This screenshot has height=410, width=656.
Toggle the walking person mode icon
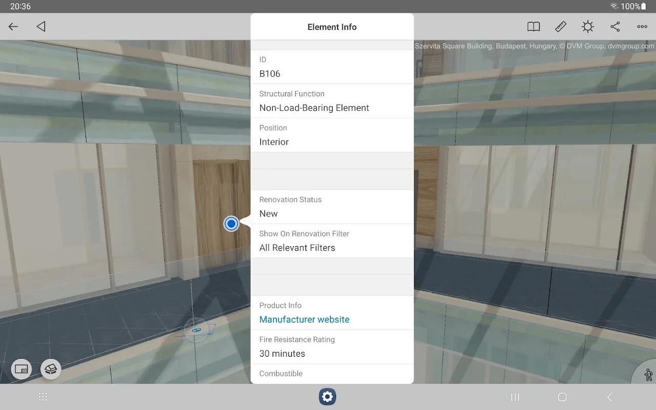648,375
